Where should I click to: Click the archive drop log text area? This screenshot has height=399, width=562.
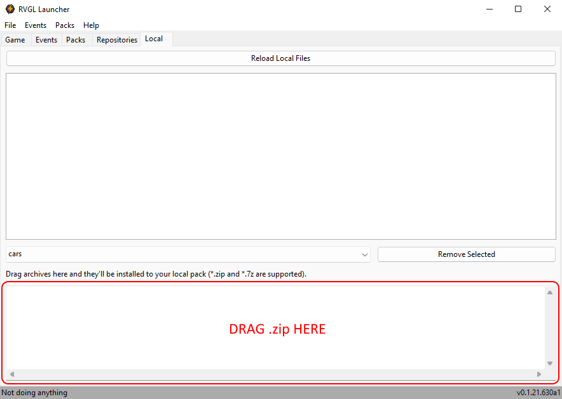coord(276,328)
